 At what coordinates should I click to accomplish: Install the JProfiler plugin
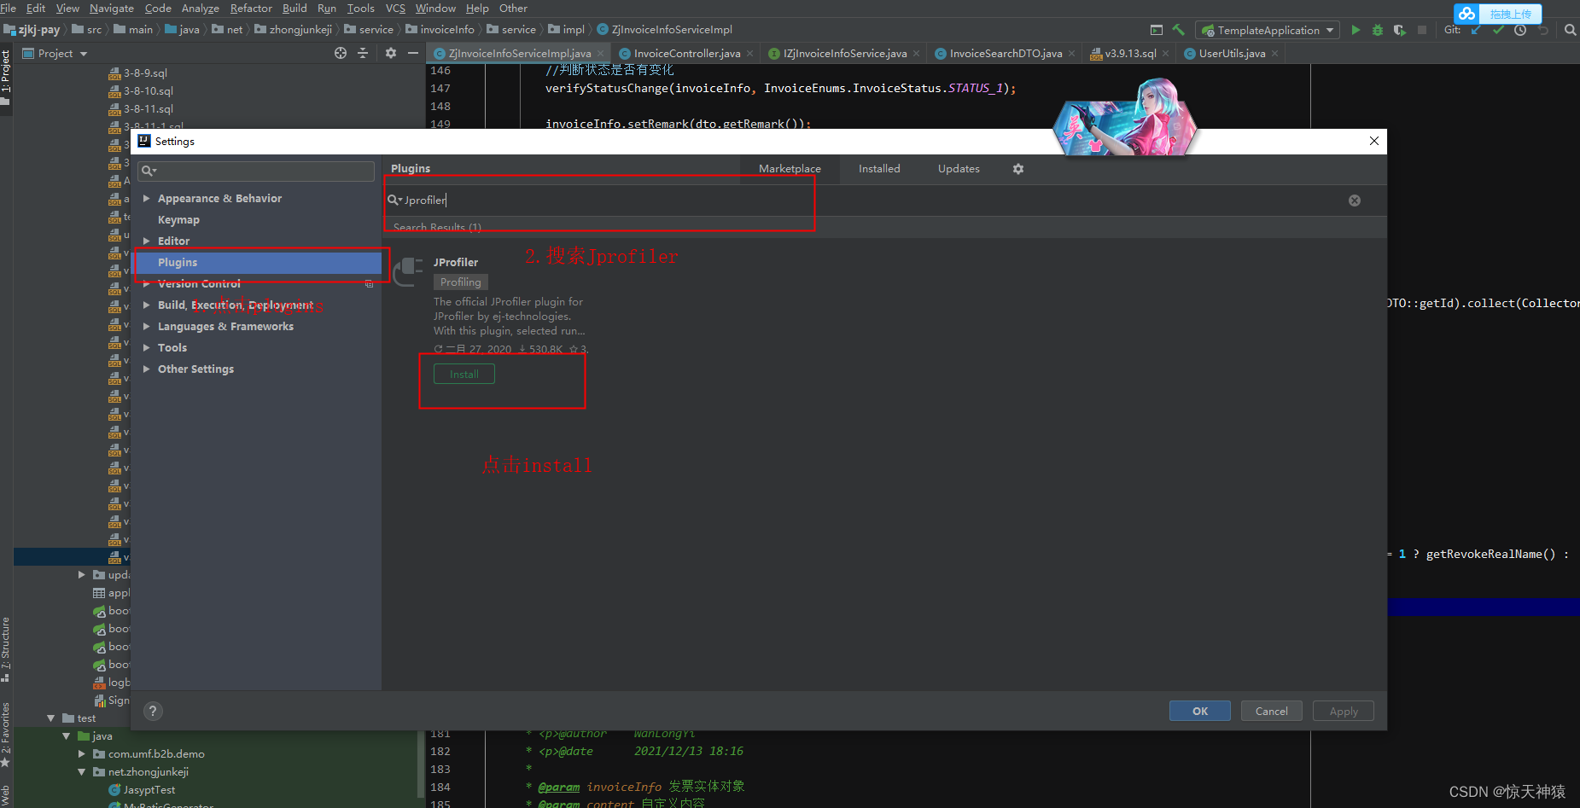pyautogui.click(x=464, y=374)
